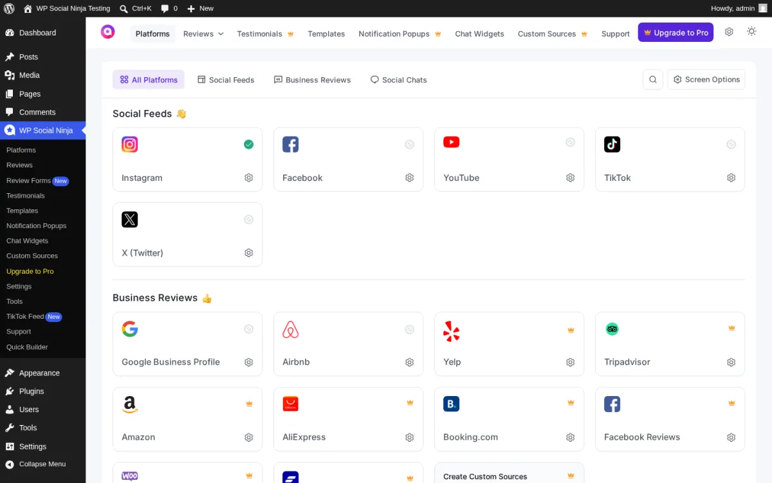Click the X (Twitter) logo icon
The width and height of the screenshot is (772, 483).
pos(130,220)
